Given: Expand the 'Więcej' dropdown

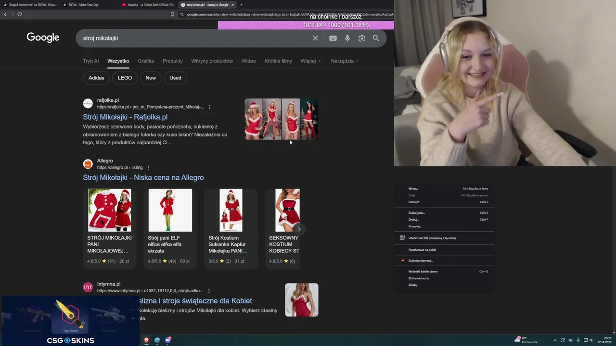Looking at the screenshot, I should pyautogui.click(x=311, y=61).
